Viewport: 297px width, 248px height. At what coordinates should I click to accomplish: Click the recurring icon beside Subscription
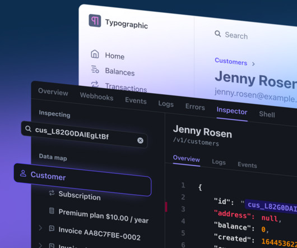52,193
